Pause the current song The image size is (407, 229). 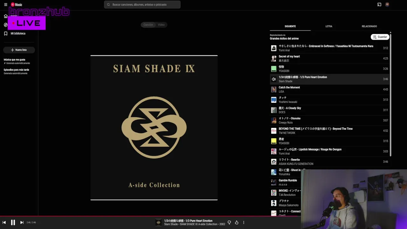tap(13, 223)
